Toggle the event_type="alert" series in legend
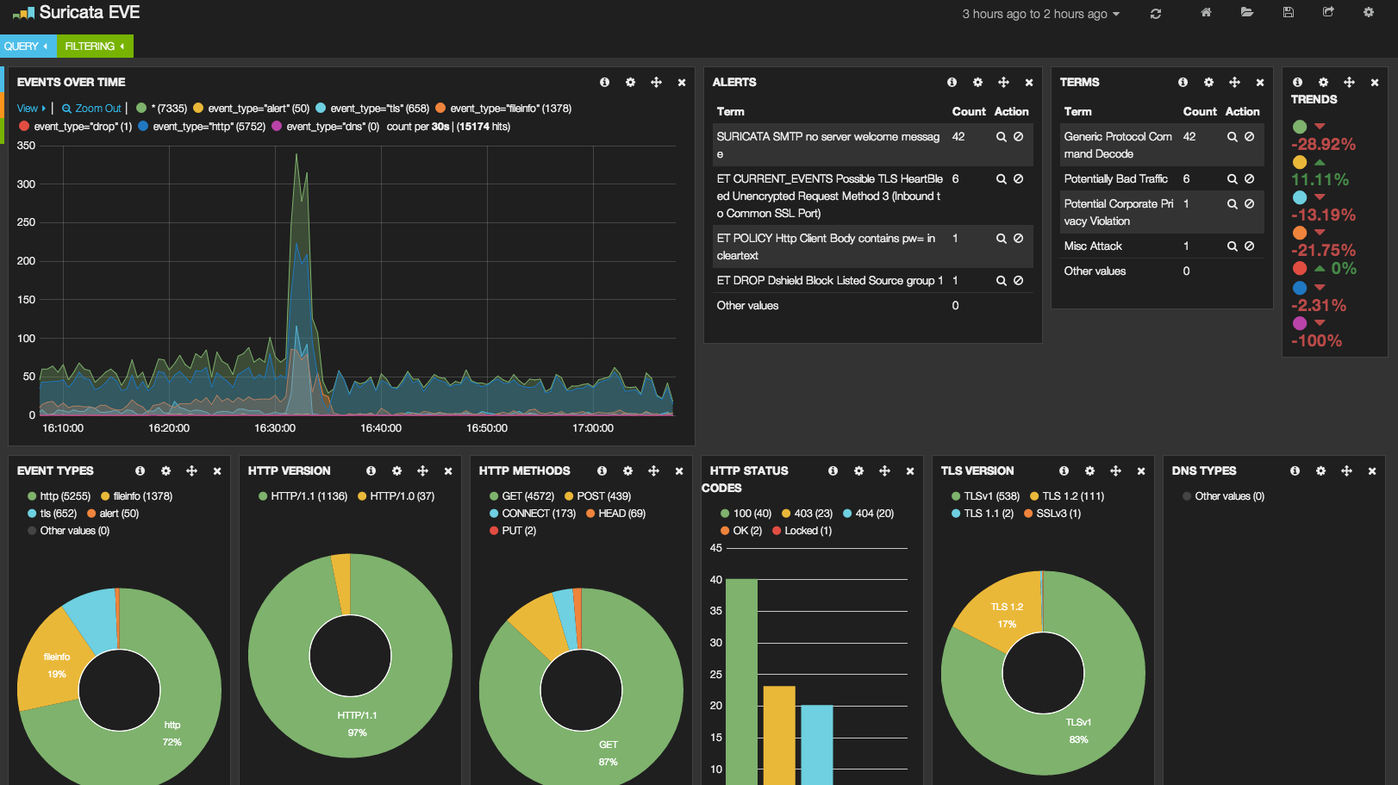 (x=251, y=109)
